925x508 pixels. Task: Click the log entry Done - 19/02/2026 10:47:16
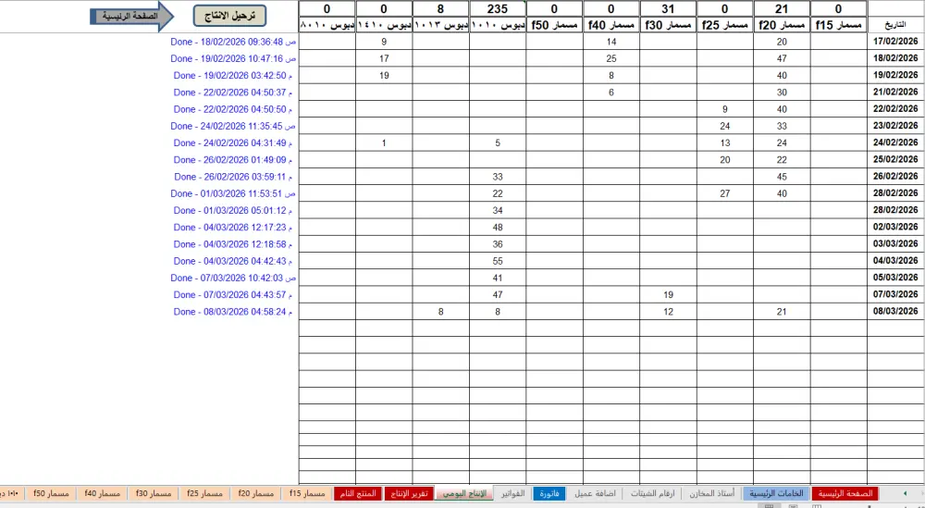click(233, 58)
